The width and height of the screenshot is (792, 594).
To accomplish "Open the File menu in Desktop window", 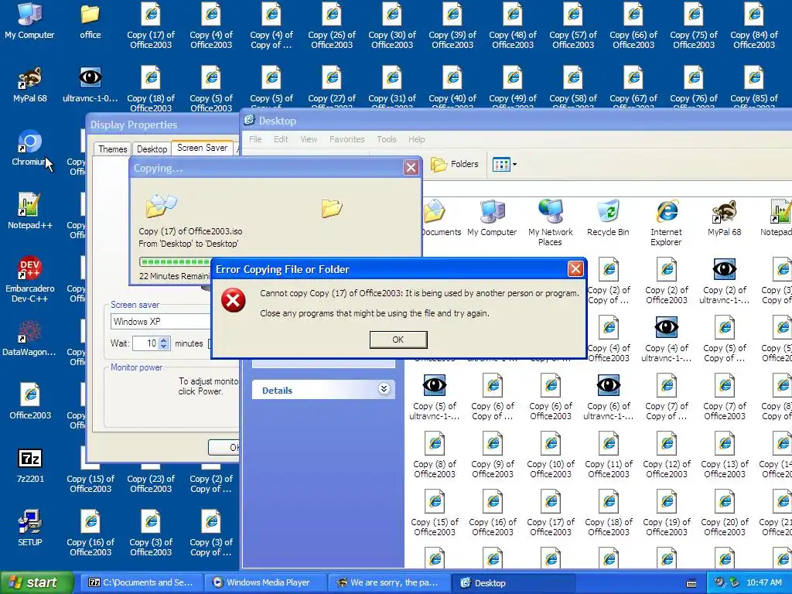I will (x=255, y=139).
